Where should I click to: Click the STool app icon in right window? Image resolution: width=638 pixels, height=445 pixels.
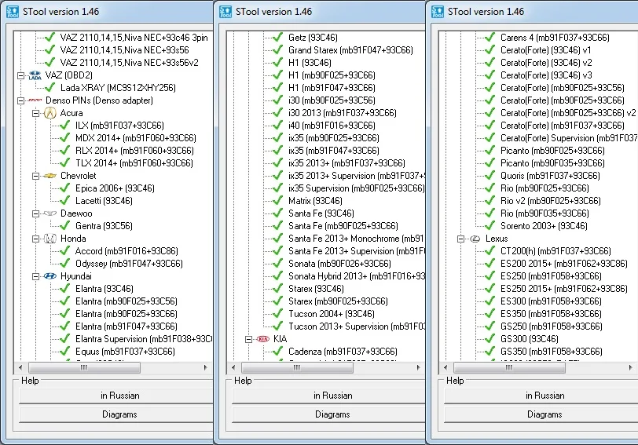(438, 11)
